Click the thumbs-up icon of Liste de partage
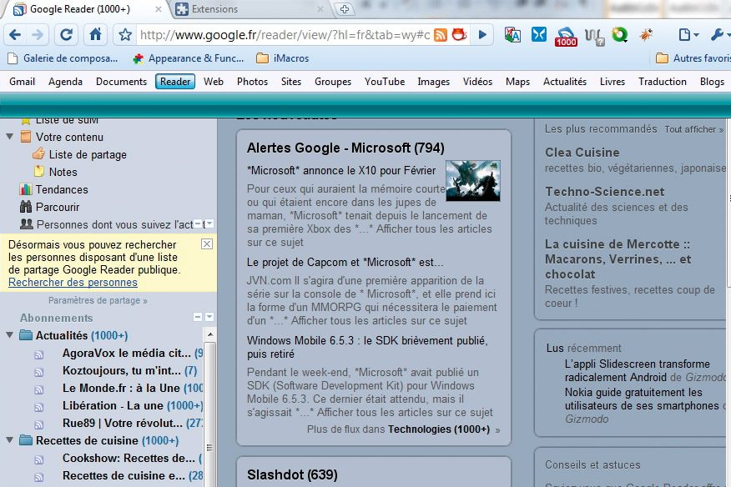The height and width of the screenshot is (487, 731). pyautogui.click(x=38, y=153)
